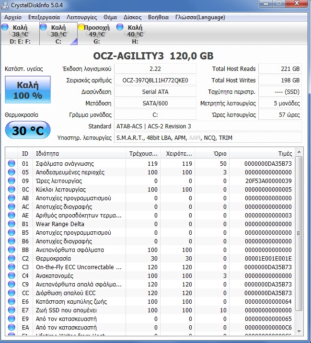Open the Λειτουργίες menu
This screenshot has width=311, height=343.
[81, 17]
